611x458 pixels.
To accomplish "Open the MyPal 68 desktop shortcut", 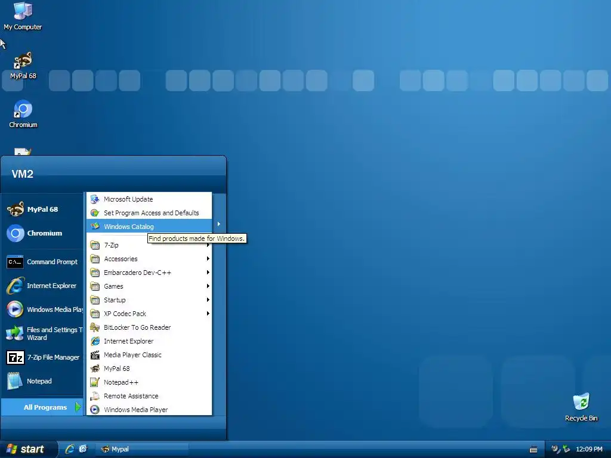I will point(23,66).
